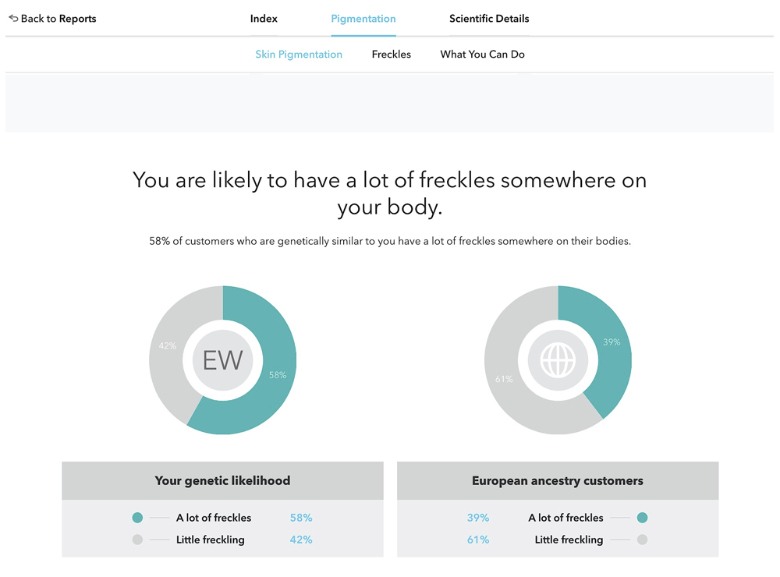Click the globe icon in the right donut chart
Image resolution: width=780 pixels, height=577 pixels.
click(x=558, y=359)
